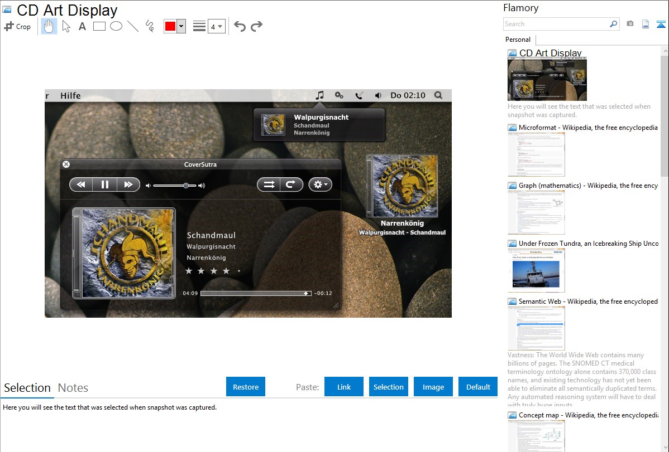
Task: Switch to the Personal tab
Action: click(518, 40)
